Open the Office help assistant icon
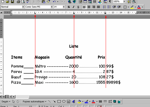Screen dimensions: 150x107 click(129, 1)
